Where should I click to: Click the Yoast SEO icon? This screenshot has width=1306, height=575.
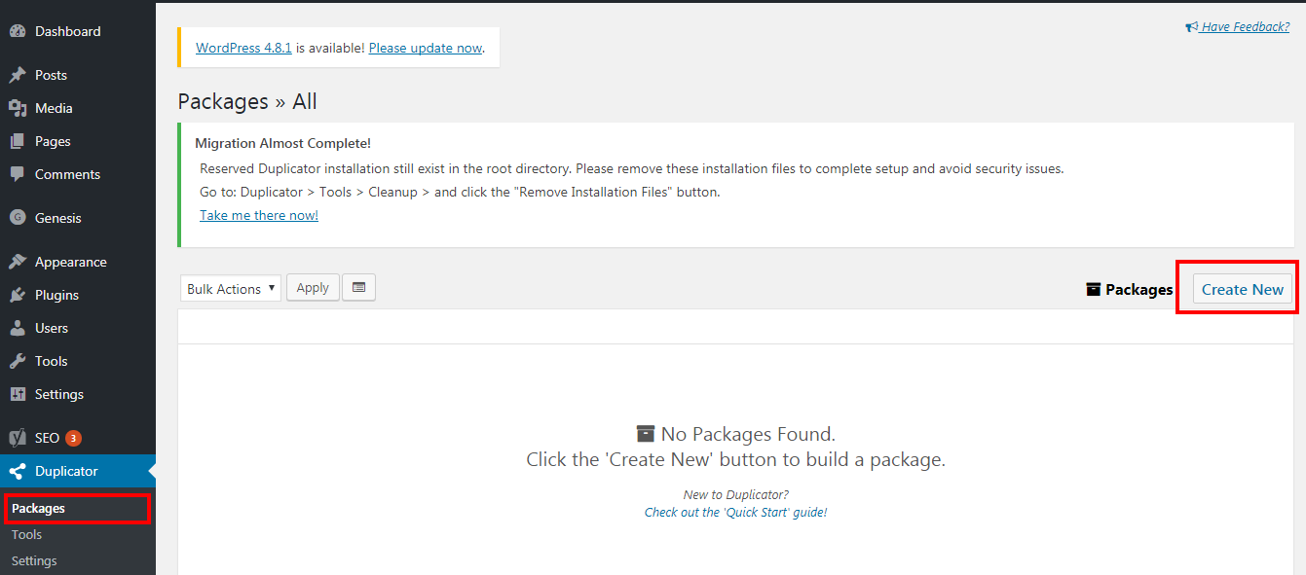18,438
